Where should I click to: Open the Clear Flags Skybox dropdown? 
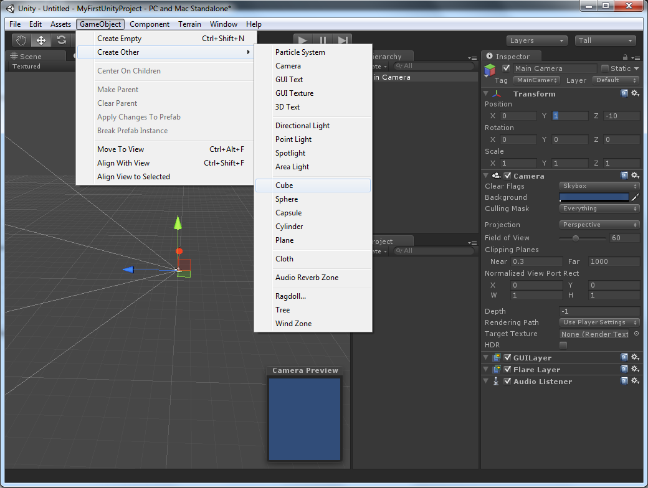(x=599, y=185)
